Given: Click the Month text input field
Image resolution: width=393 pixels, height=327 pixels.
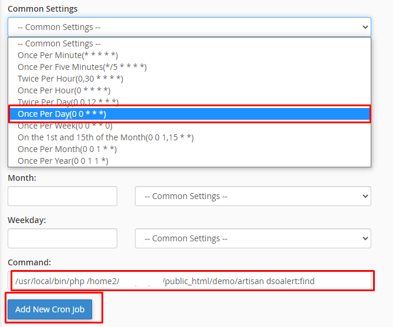Looking at the screenshot, I should click(62, 196).
